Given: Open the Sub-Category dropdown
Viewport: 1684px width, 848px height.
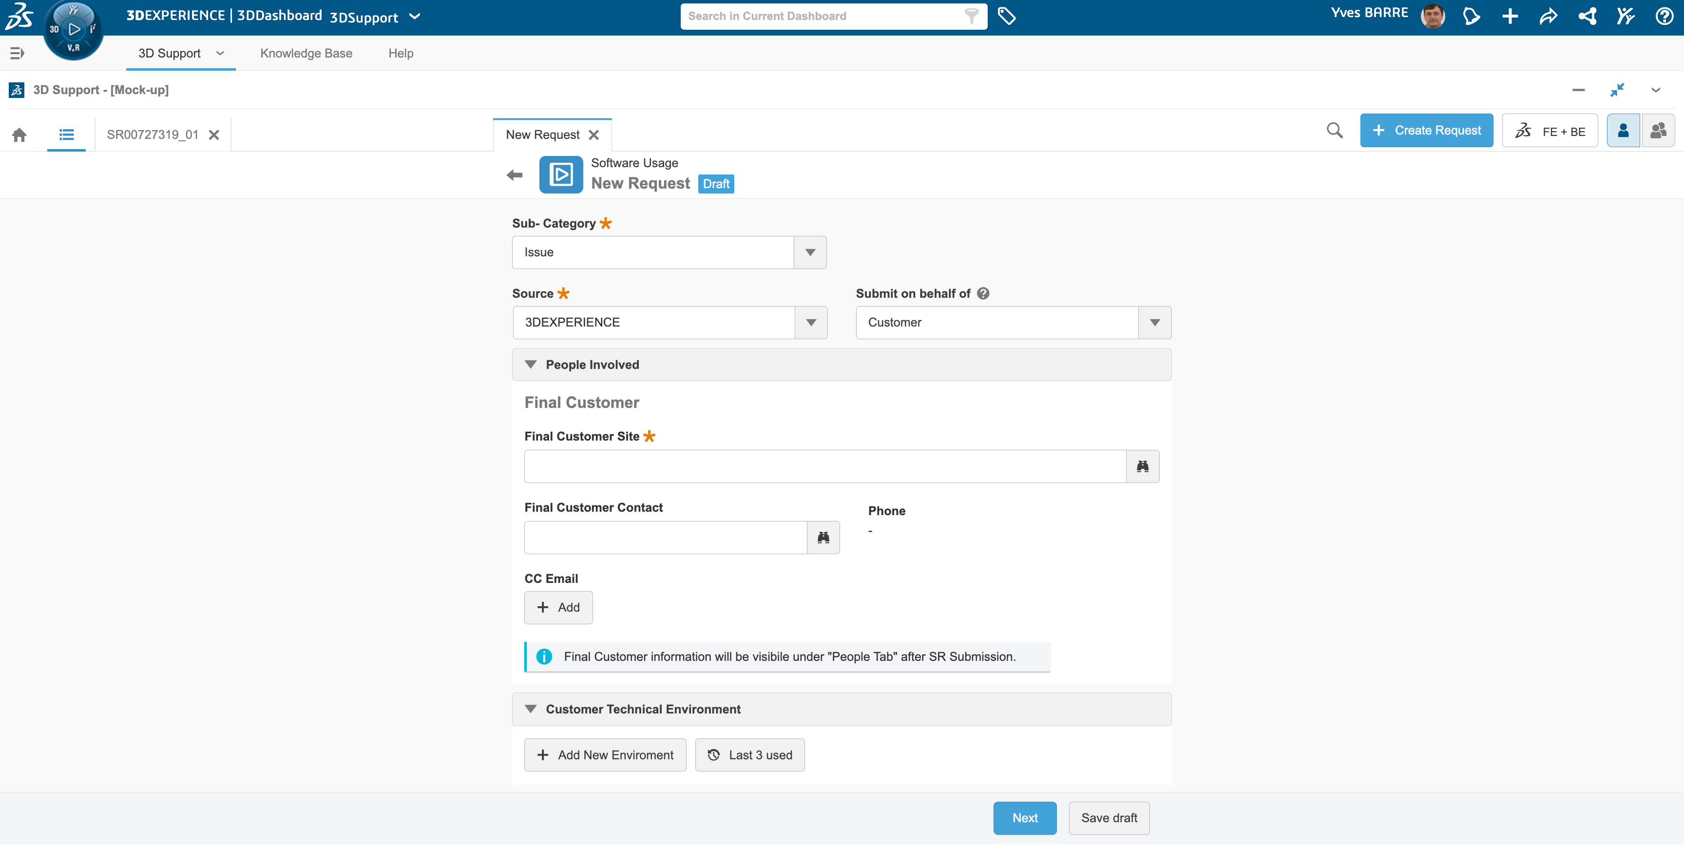Looking at the screenshot, I should (810, 253).
